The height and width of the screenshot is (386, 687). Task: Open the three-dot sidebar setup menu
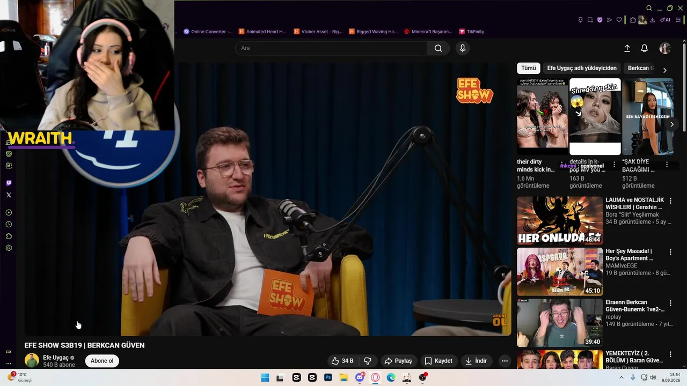pyautogui.click(x=9, y=363)
